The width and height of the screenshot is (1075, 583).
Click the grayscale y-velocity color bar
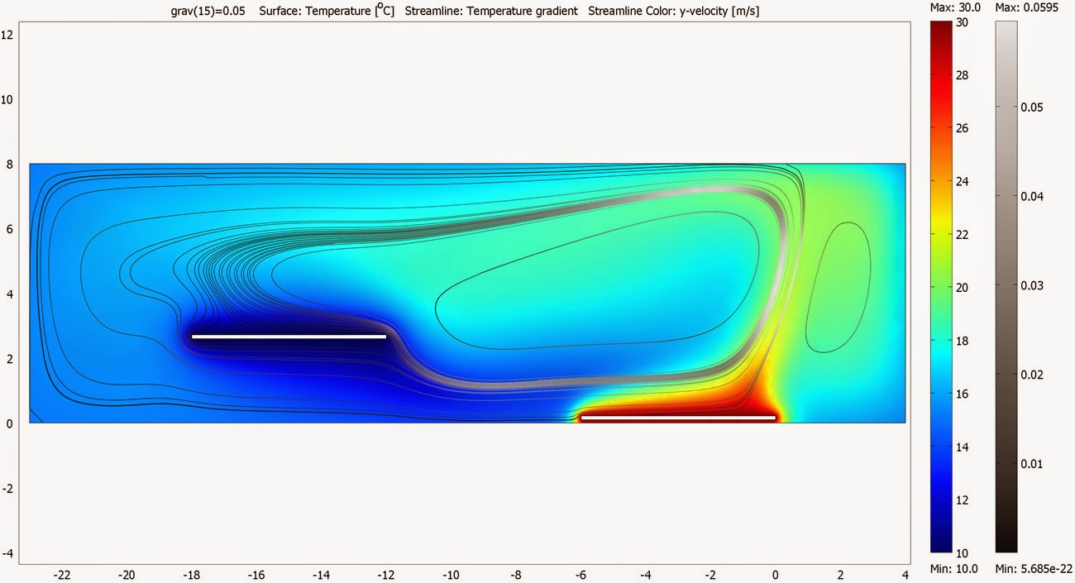tap(1006, 285)
